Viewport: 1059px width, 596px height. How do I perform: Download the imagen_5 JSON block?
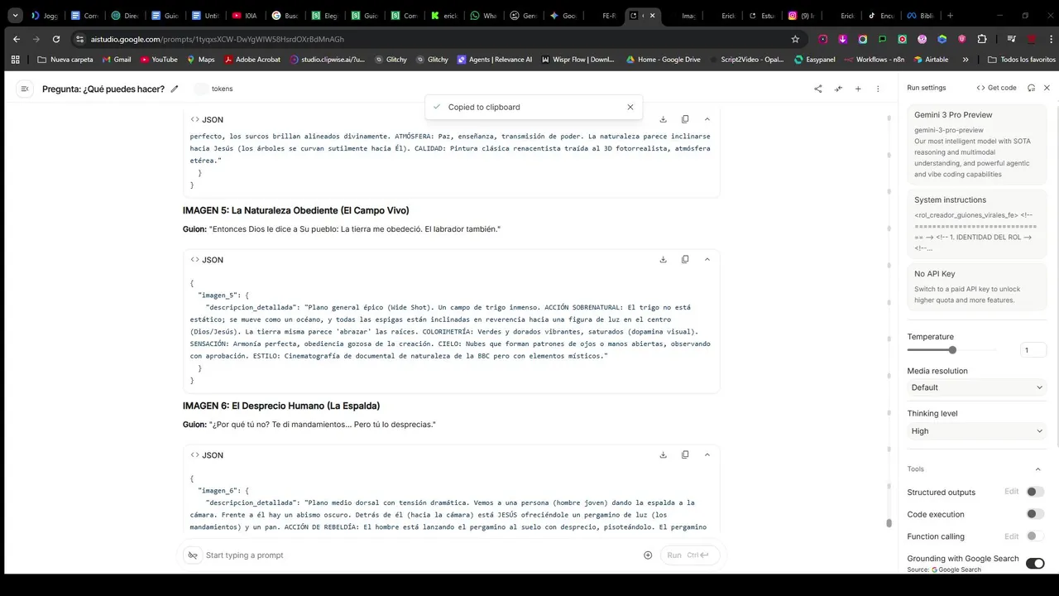pos(663,259)
